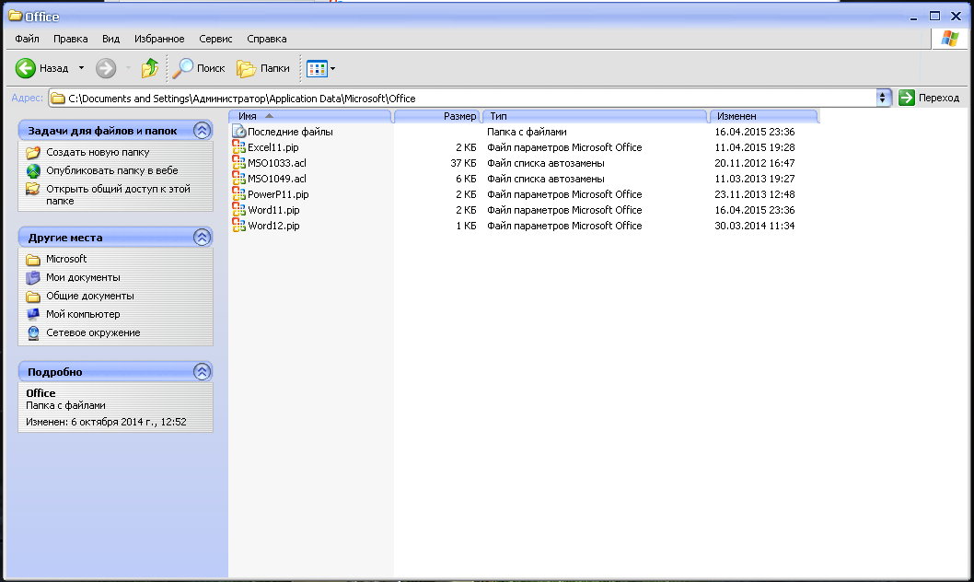Sort files by the Размер column header
The height and width of the screenshot is (582, 974).
(437, 116)
